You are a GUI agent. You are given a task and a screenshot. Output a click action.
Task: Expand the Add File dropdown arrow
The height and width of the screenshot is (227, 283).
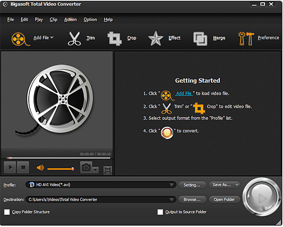[x=52, y=38]
